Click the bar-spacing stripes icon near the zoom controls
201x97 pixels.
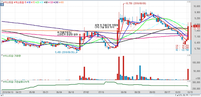[x=187, y=95]
